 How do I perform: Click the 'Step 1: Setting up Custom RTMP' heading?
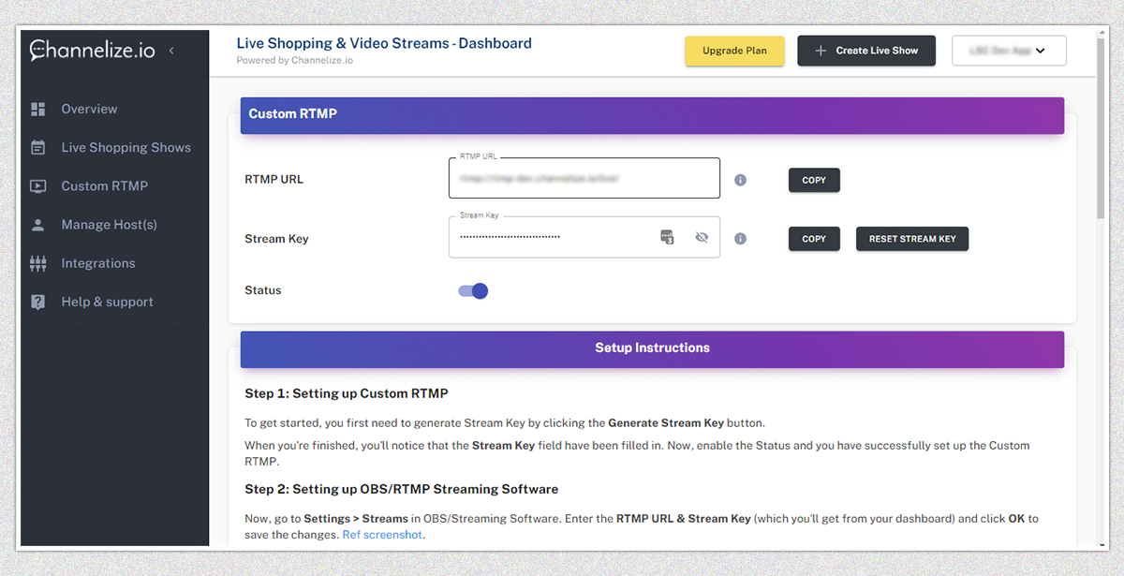(347, 393)
